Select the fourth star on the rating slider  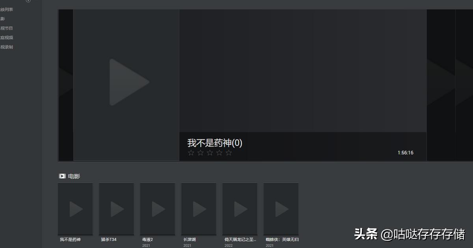tap(219, 152)
